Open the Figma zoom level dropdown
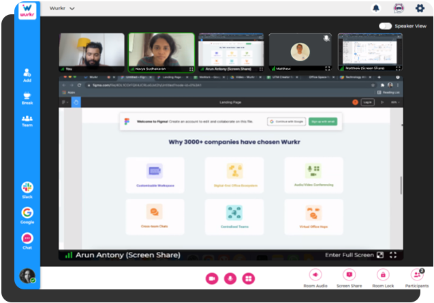 395,102
